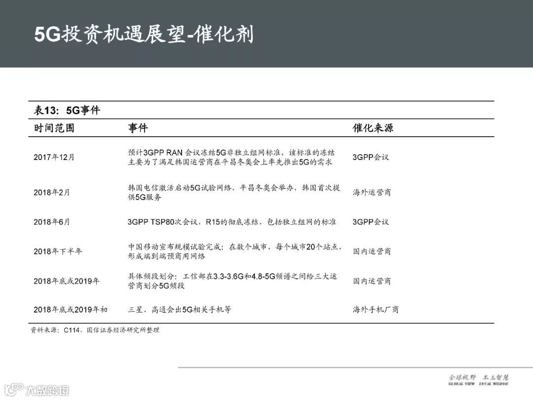Click the event text 3GPP TSP80次会议
This screenshot has width=533, height=400.
(x=162, y=222)
